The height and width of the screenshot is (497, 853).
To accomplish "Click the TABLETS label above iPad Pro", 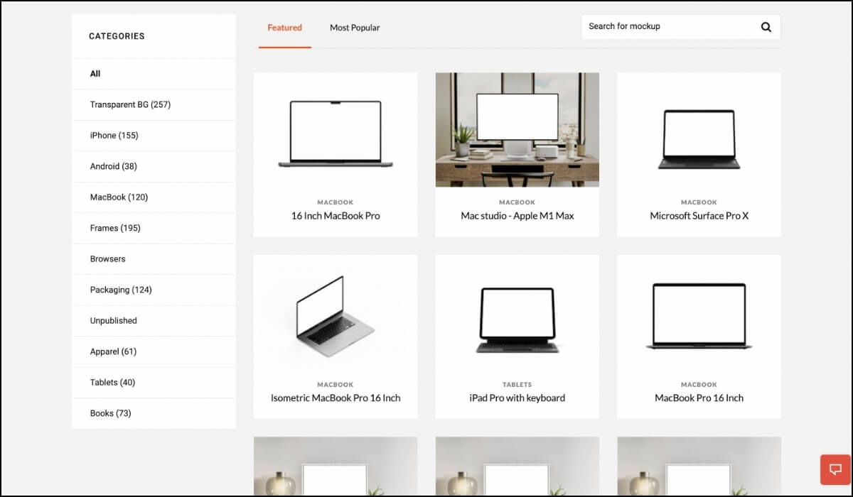I will point(517,385).
